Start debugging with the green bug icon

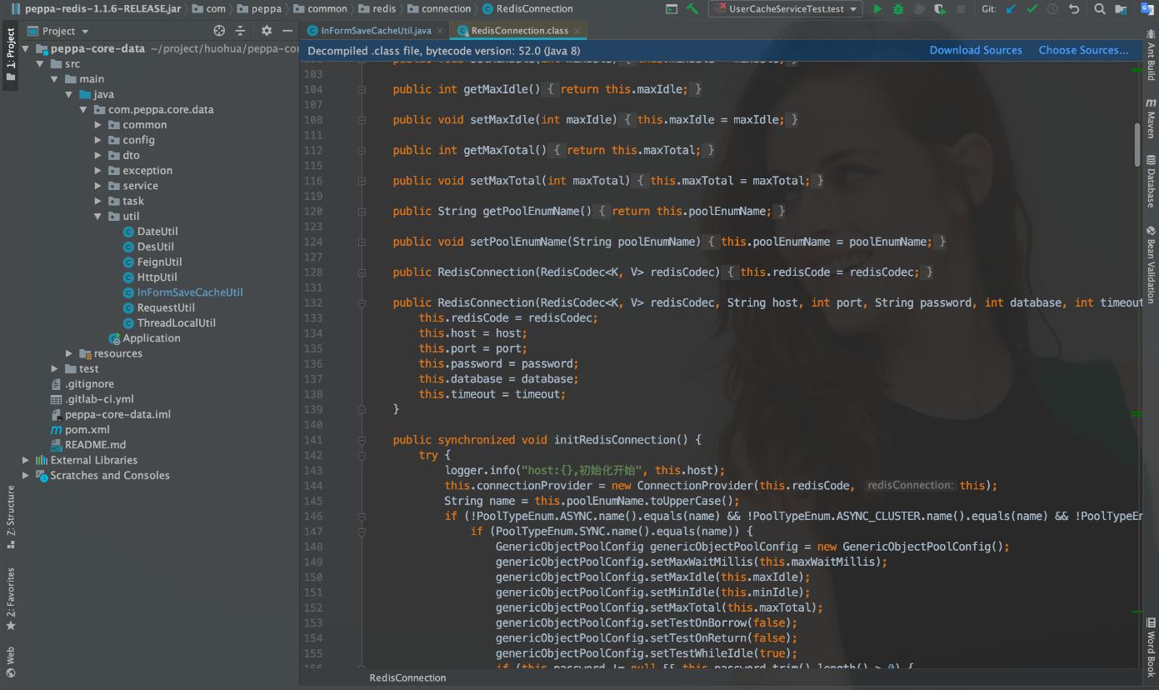[x=898, y=9]
